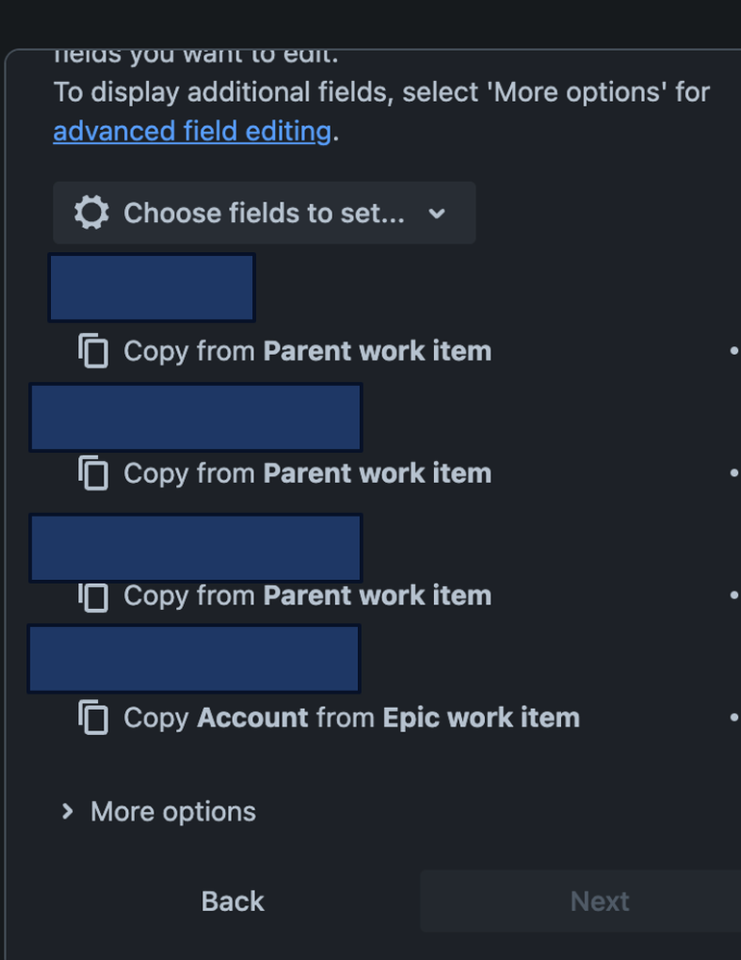Select topmost Copy from Parent work item text
741x960 pixels.
coord(307,351)
